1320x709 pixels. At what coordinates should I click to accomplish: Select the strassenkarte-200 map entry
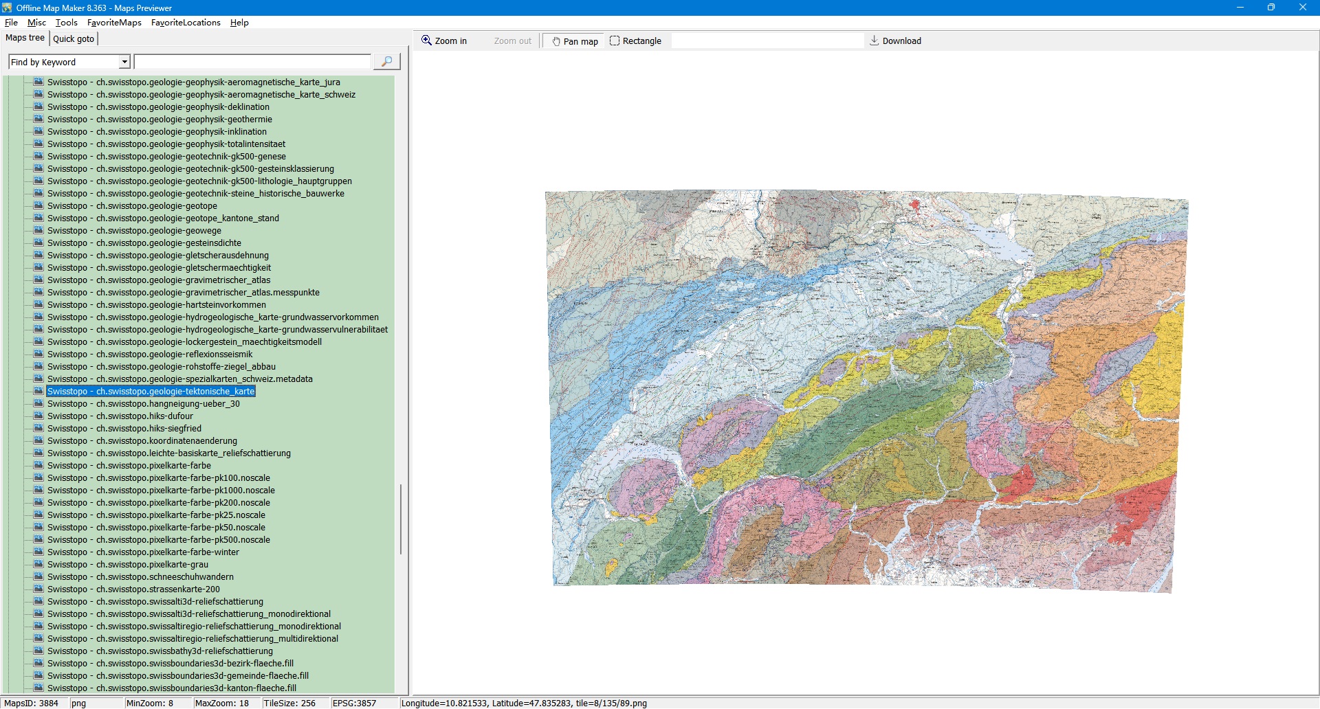[133, 589]
